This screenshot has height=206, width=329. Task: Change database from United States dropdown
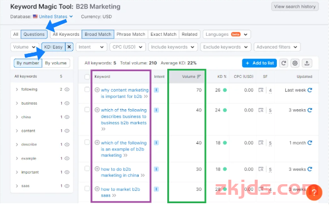(56, 17)
